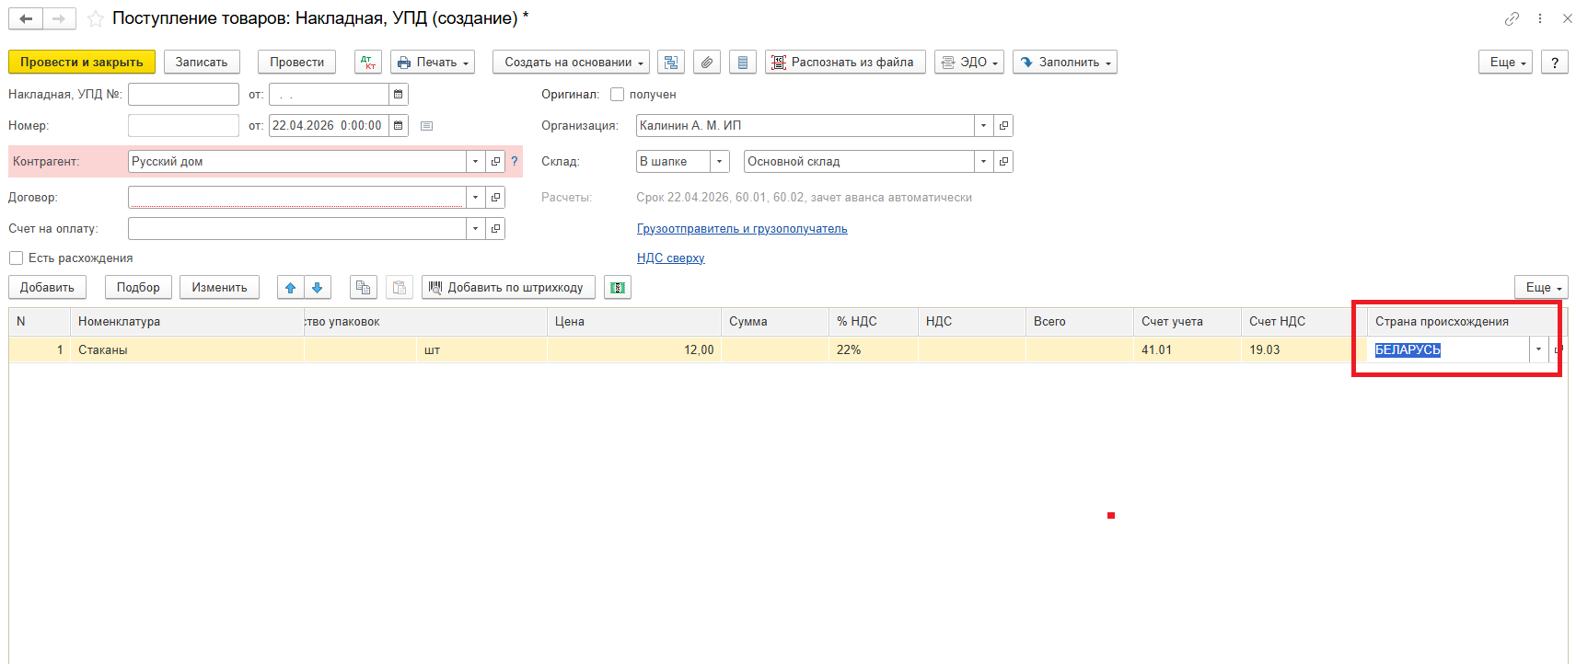Open calendar for Накладная УПД date
This screenshot has height=664, width=1576.
(x=398, y=94)
